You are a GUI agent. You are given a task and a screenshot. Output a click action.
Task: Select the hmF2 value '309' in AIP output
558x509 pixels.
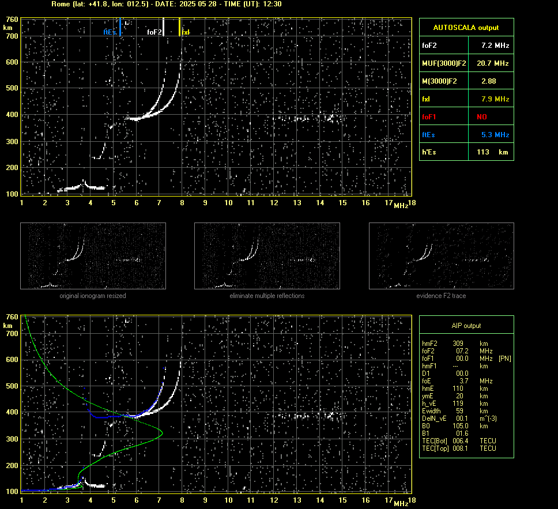click(x=458, y=344)
